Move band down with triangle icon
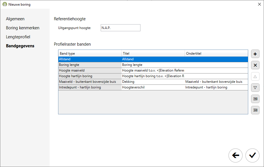The image size is (264, 167). point(255,88)
